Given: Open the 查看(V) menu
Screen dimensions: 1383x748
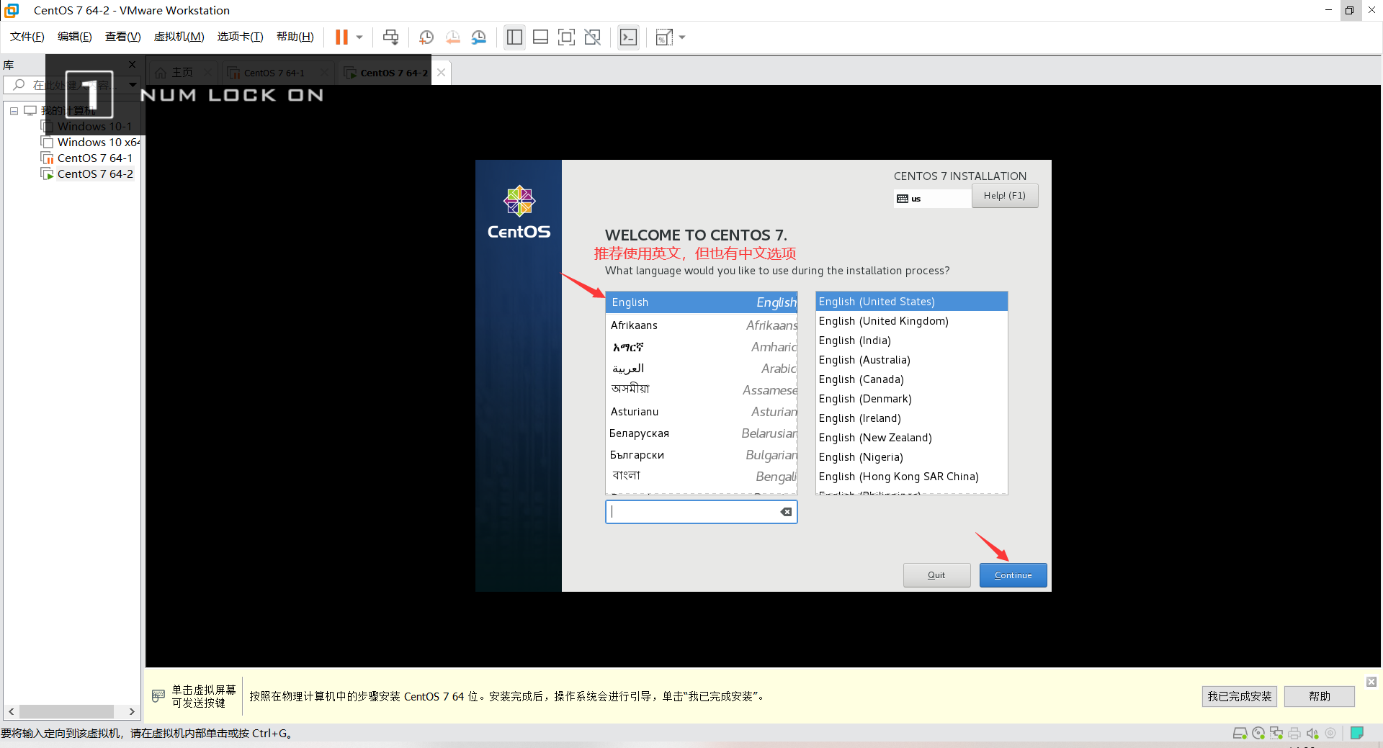Looking at the screenshot, I should point(123,37).
